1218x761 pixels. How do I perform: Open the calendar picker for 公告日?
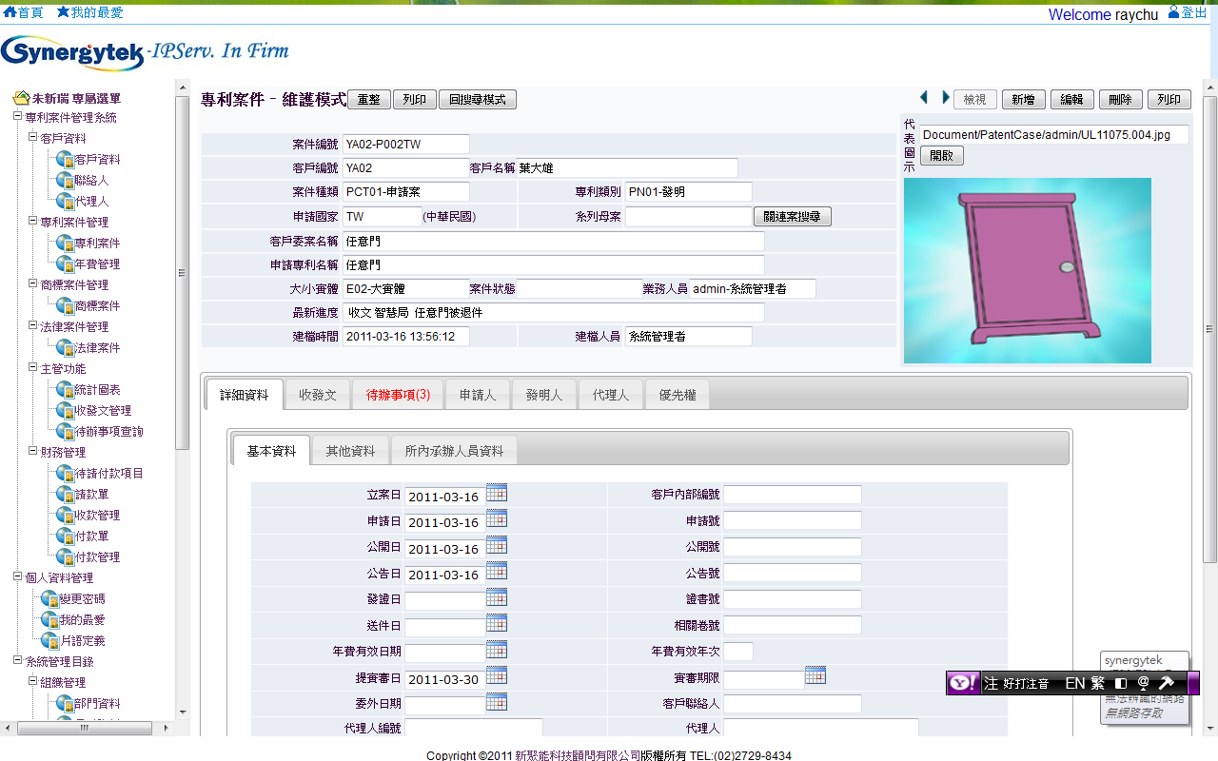497,571
